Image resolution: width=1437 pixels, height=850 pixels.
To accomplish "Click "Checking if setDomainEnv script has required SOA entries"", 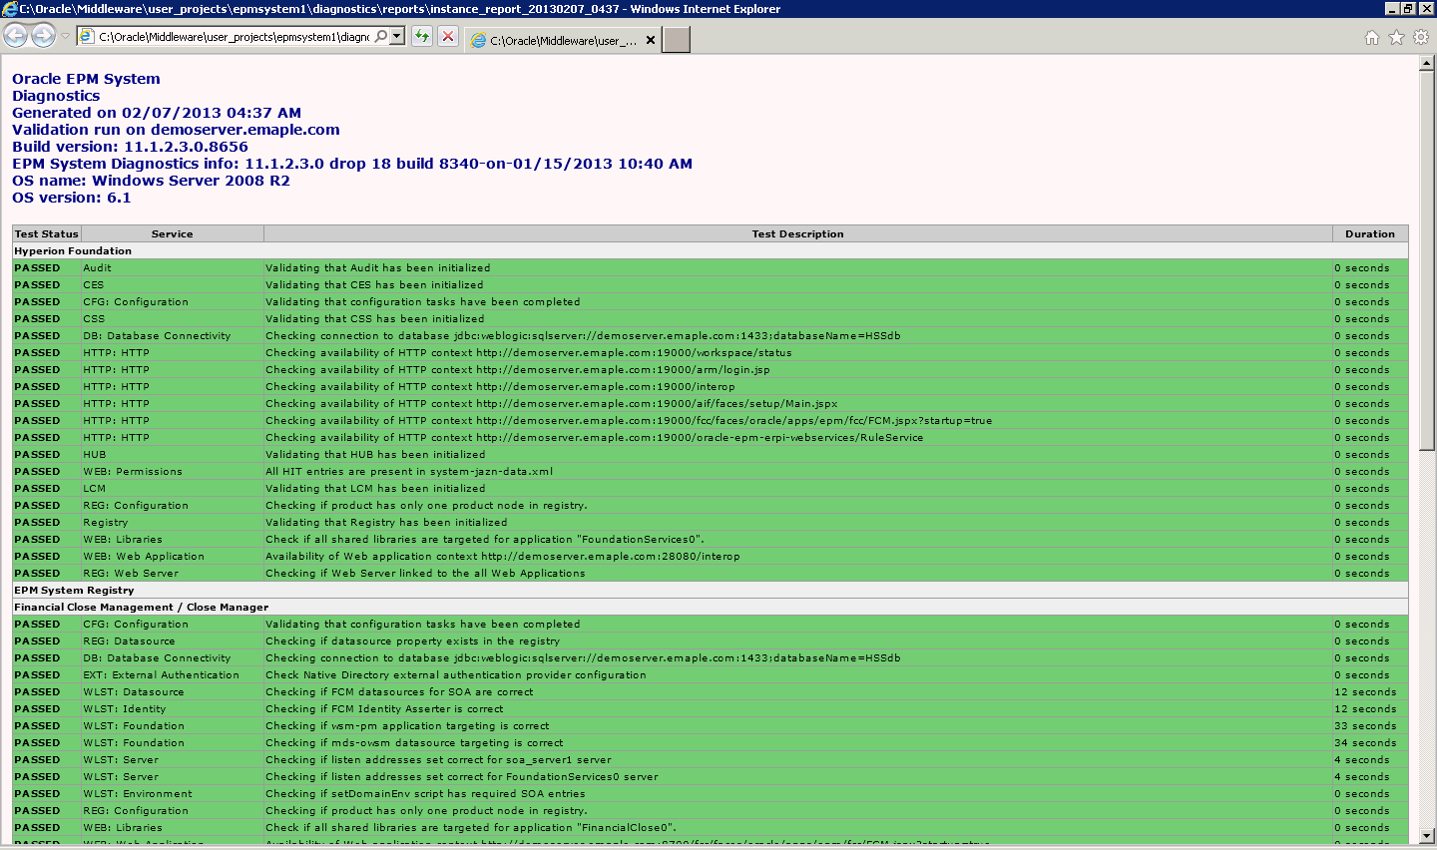I will coord(425,794).
